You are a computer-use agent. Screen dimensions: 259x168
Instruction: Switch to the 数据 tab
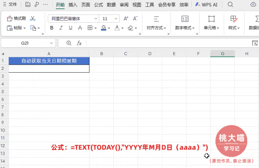[x=111, y=4]
